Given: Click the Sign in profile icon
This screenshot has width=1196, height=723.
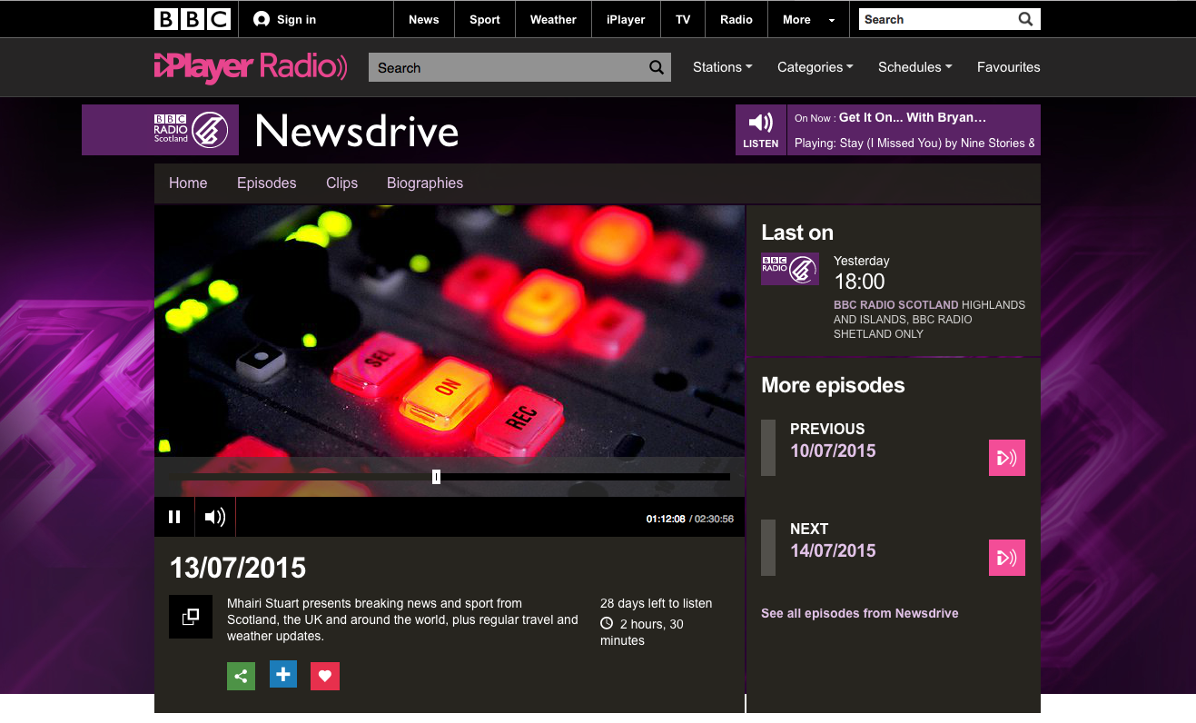Looking at the screenshot, I should click(x=262, y=19).
